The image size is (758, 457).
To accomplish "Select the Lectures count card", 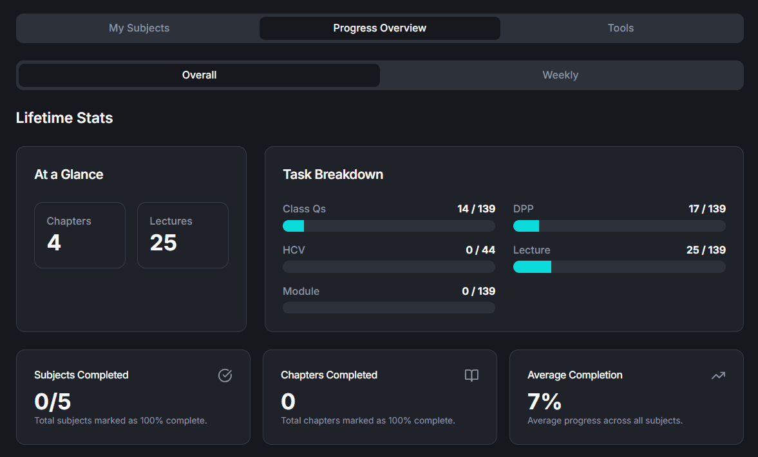I will pyautogui.click(x=182, y=235).
